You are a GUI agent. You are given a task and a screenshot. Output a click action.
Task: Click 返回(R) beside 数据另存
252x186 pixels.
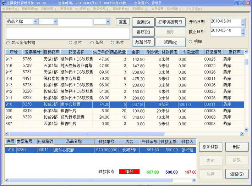170,43
